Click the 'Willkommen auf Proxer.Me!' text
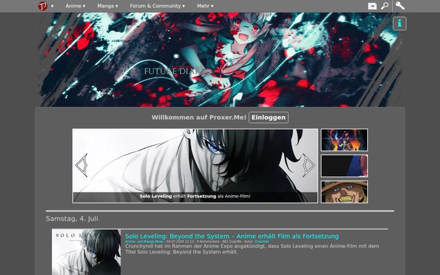440x275 pixels. (199, 117)
